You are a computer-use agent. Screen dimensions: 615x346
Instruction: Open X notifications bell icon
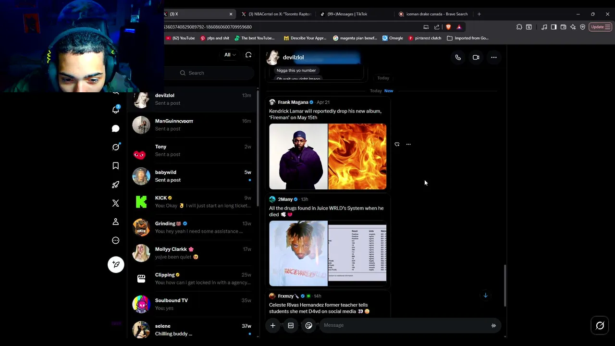116,110
